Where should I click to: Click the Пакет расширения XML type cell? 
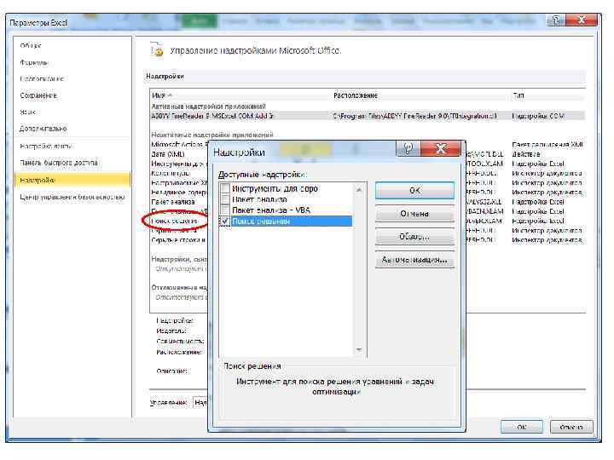click(x=547, y=145)
